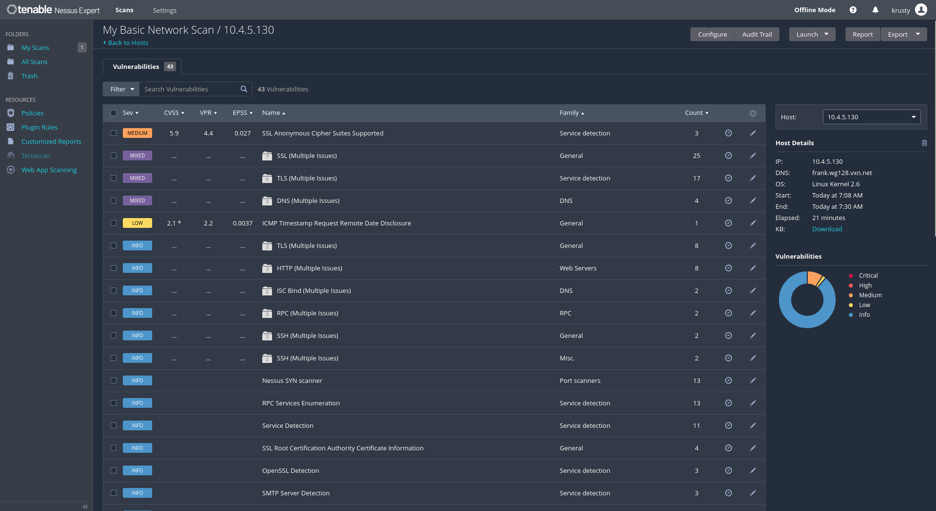This screenshot has height=511, width=936.
Task: Check the Service Detection row checkbox
Action: (x=114, y=425)
